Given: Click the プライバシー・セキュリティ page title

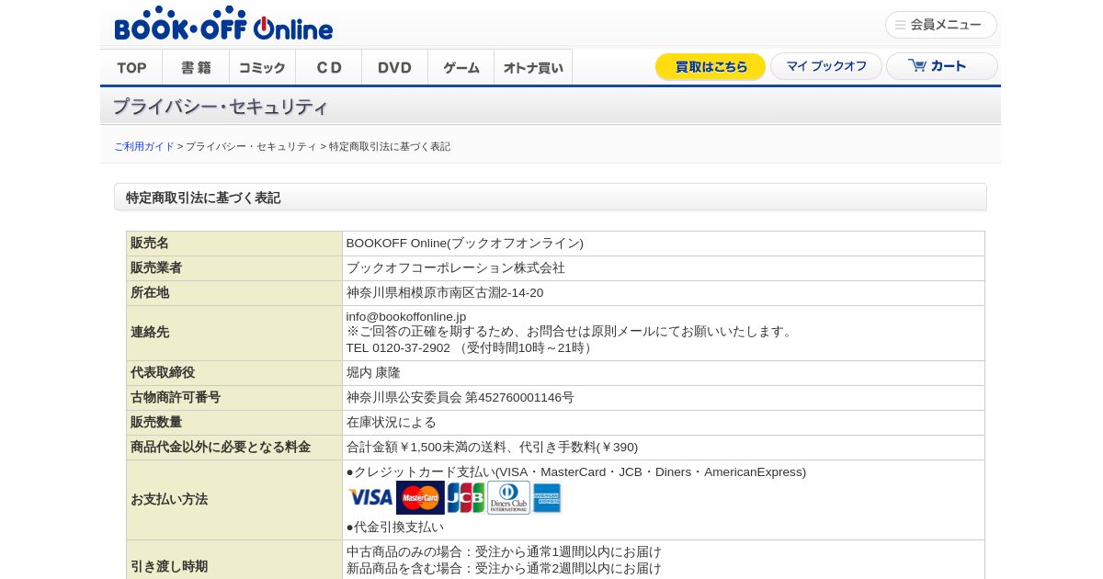Looking at the screenshot, I should click(220, 107).
